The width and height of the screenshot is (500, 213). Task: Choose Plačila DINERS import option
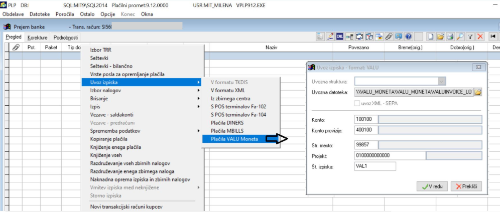(x=241, y=123)
